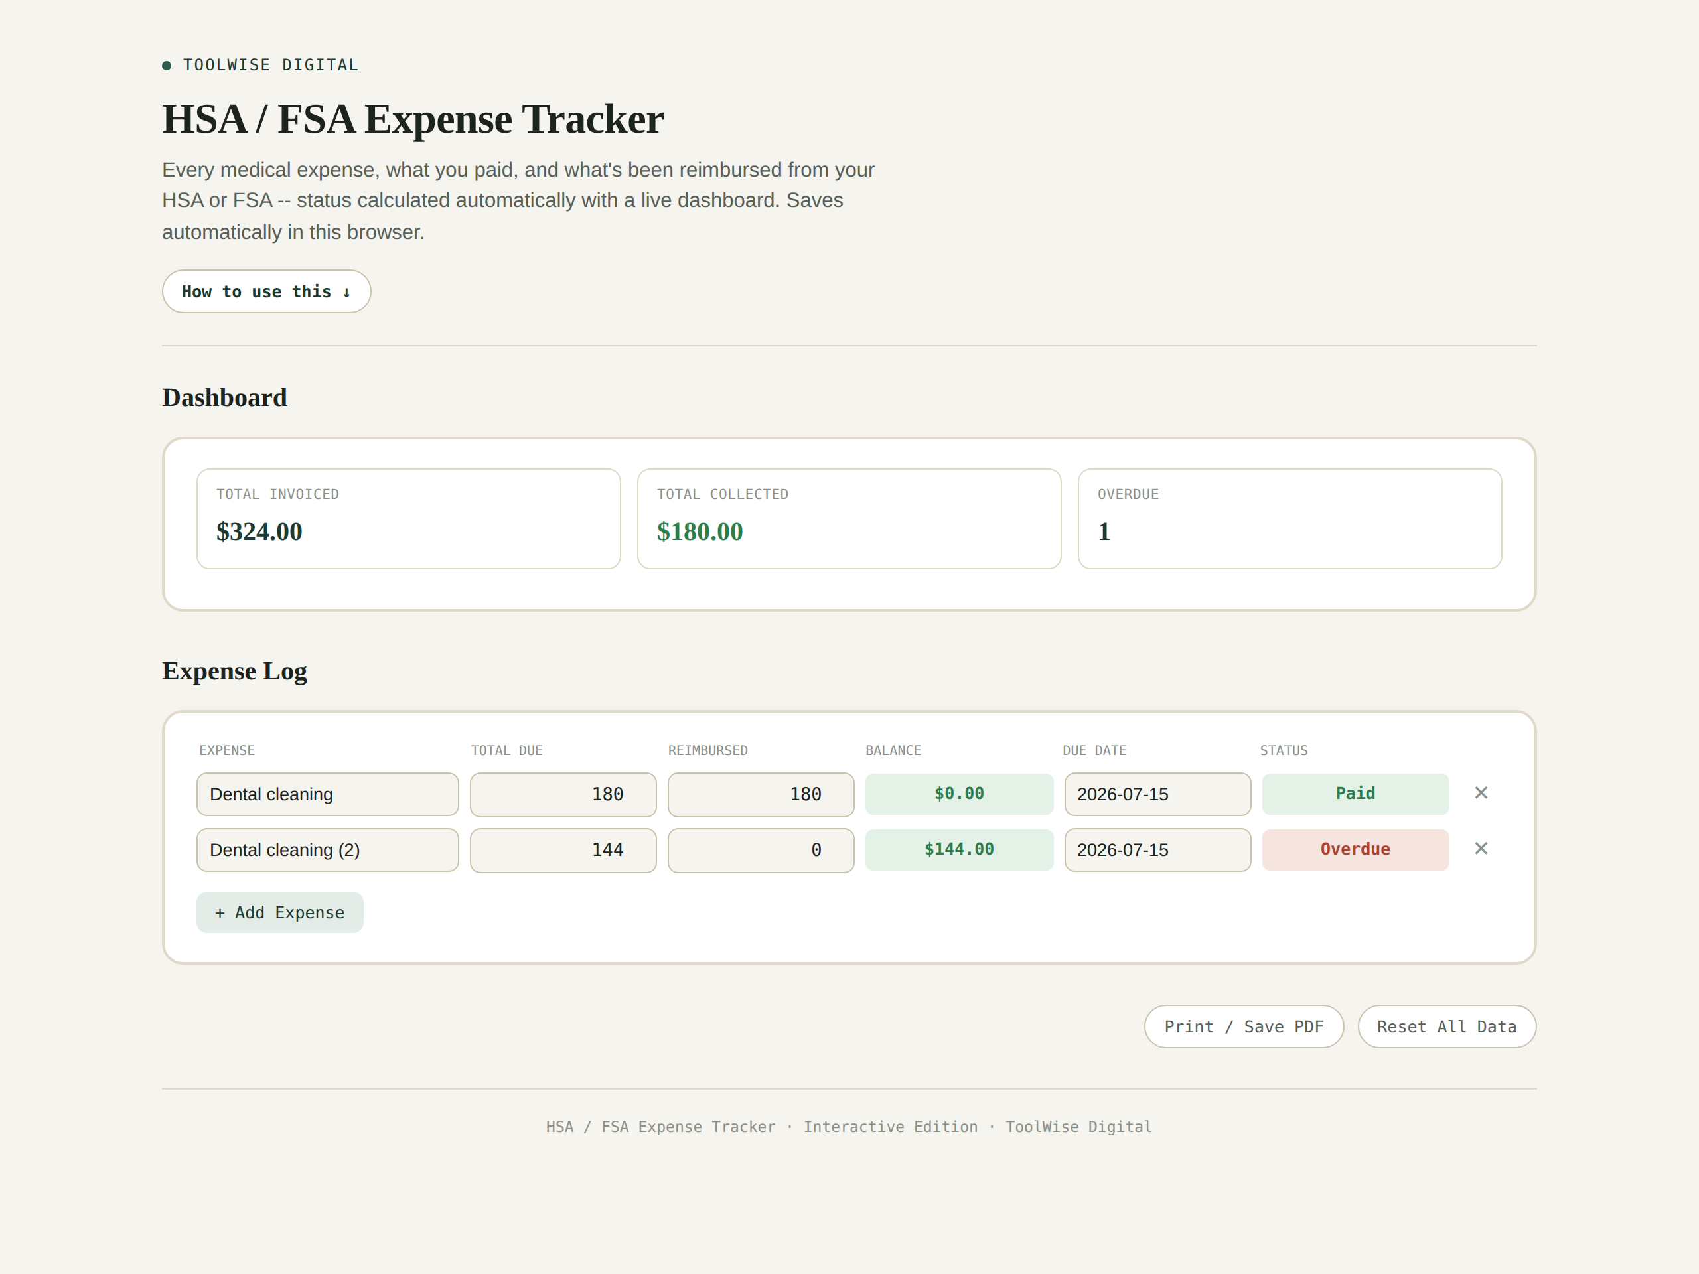The height and width of the screenshot is (1274, 1699).
Task: Click the TOTAL DUE column header
Action: click(507, 750)
